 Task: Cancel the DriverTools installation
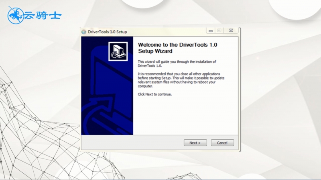tap(222, 143)
